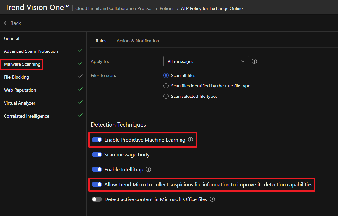The image size is (338, 216).
Task: Toggle off Enable IntelliTrap switch
Action: click(97, 169)
